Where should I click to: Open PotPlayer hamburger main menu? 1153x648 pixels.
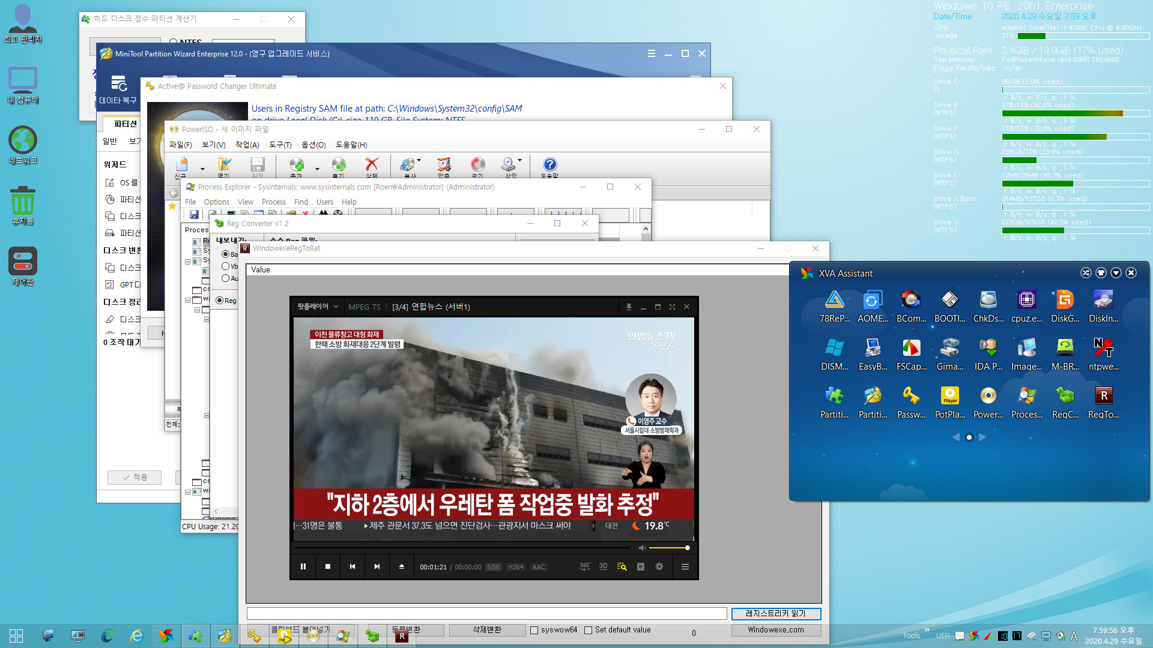click(685, 566)
